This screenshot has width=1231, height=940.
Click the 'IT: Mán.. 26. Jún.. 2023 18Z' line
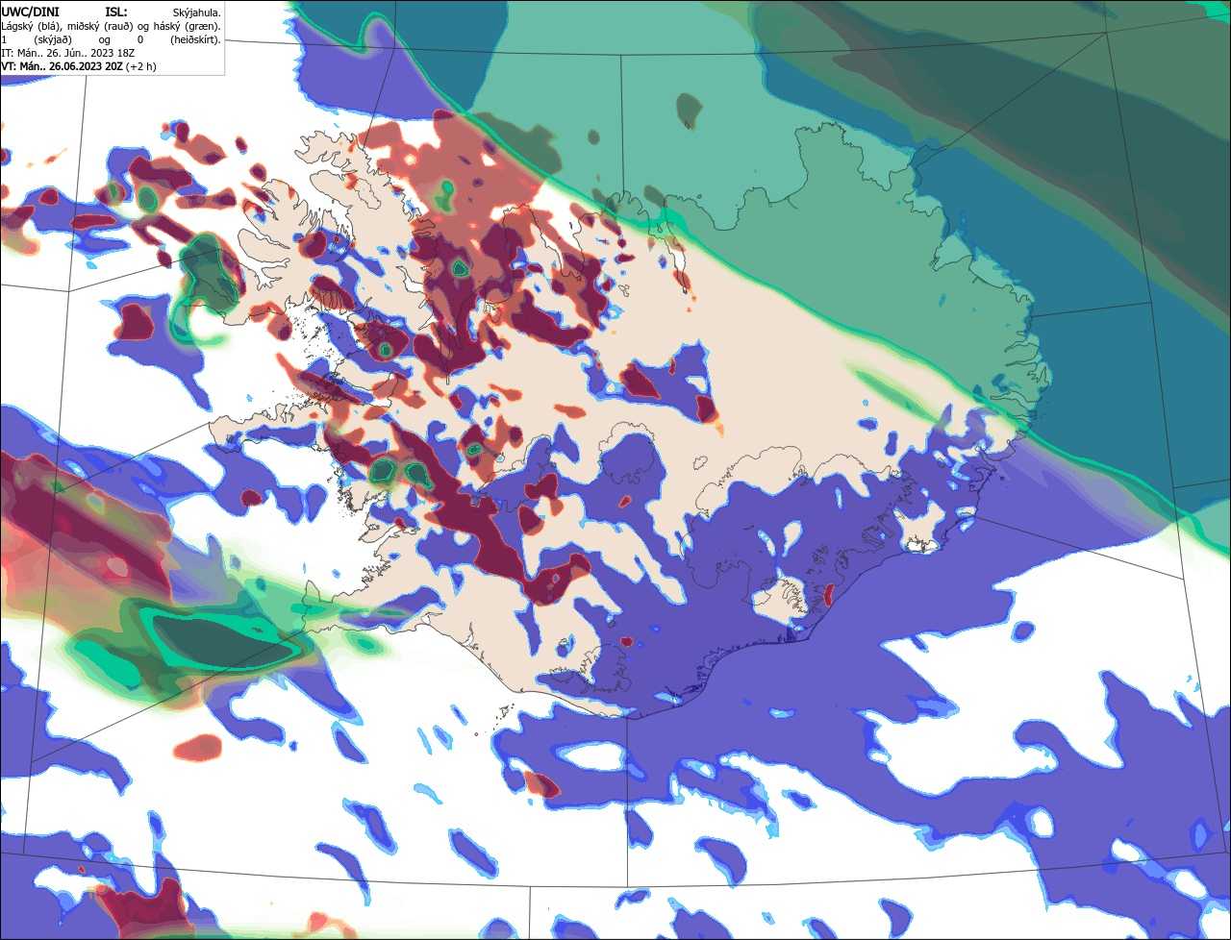pos(68,53)
